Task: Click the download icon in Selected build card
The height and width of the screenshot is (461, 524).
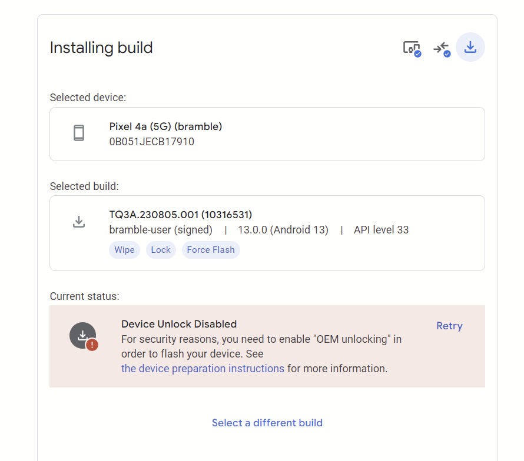Action: (x=79, y=222)
